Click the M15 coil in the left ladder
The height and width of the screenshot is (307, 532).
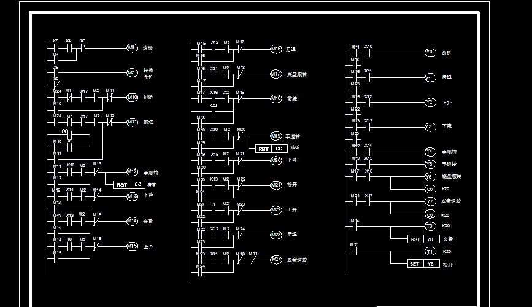[133, 246]
